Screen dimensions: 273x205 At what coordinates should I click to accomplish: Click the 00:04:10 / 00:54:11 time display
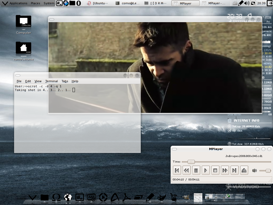pyautogui.click(x=186, y=180)
